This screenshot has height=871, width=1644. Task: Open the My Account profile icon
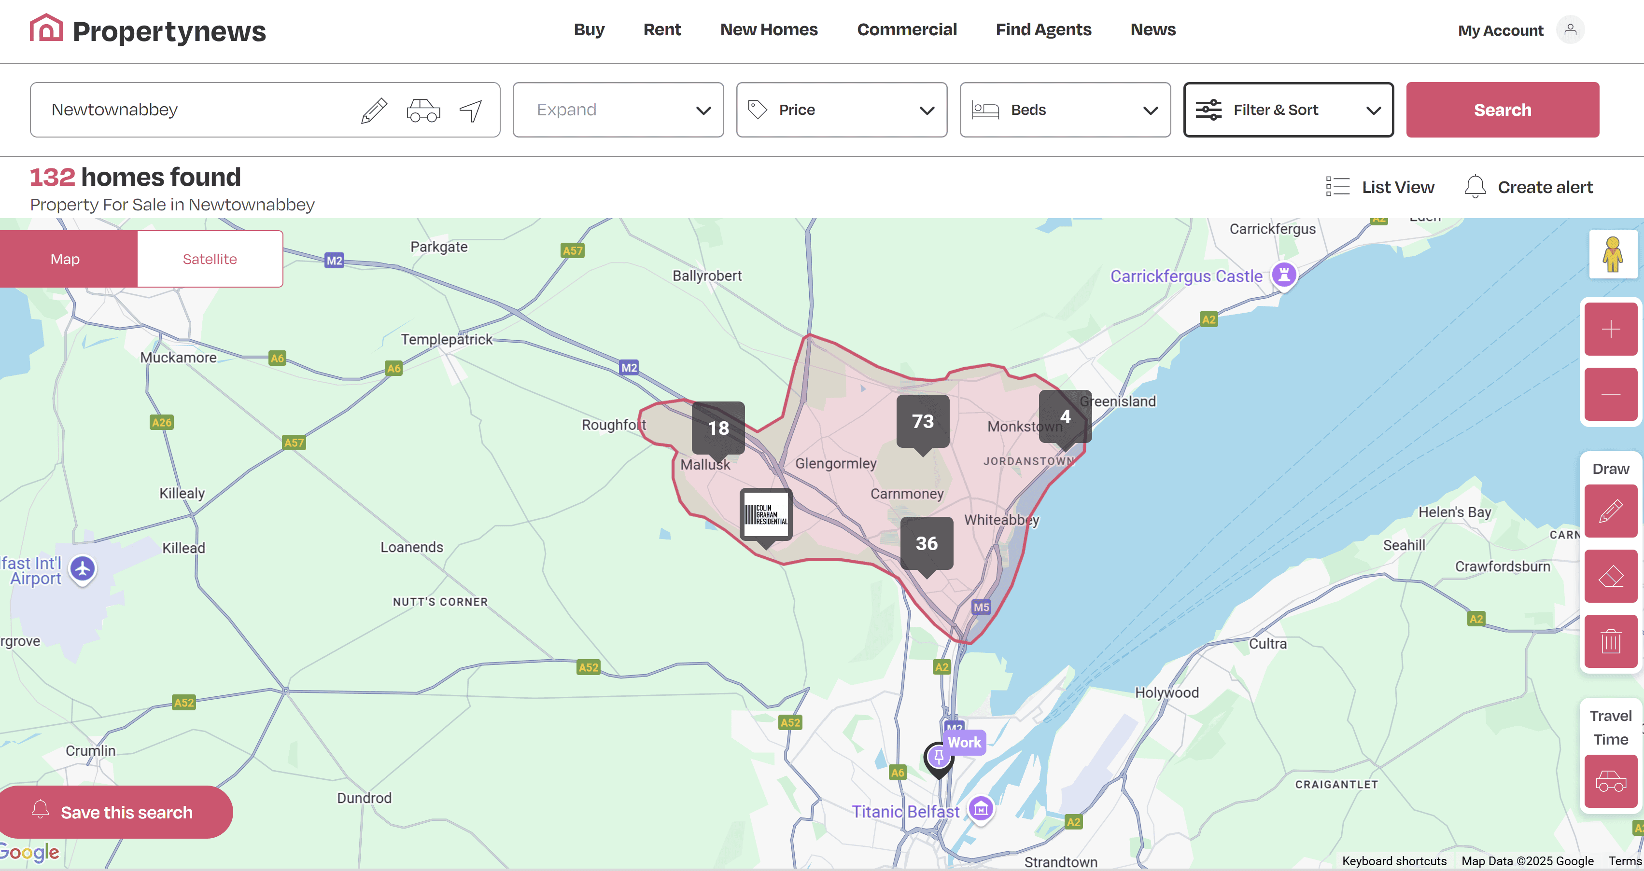coord(1570,29)
